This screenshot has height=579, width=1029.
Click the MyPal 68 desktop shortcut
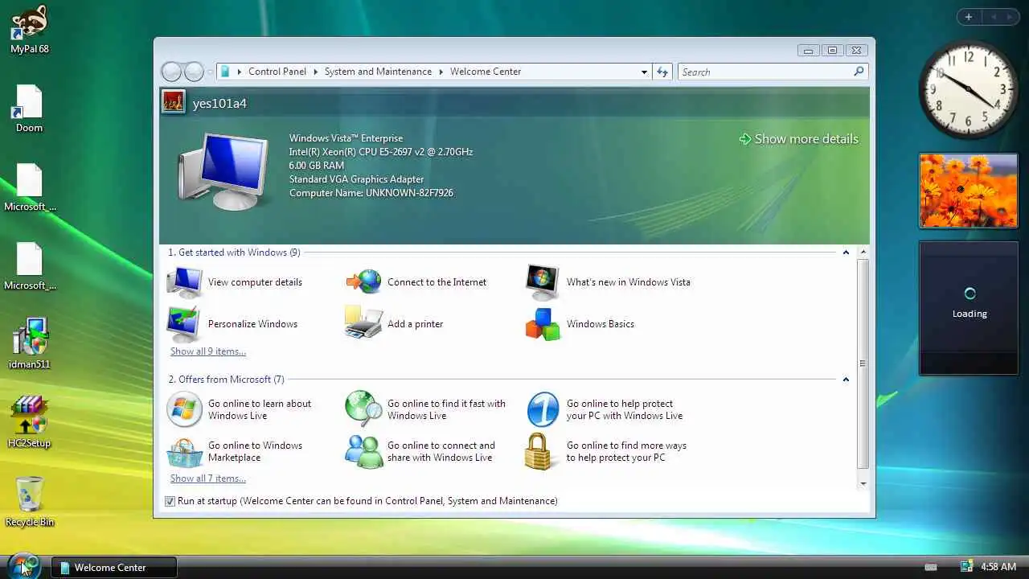point(30,30)
